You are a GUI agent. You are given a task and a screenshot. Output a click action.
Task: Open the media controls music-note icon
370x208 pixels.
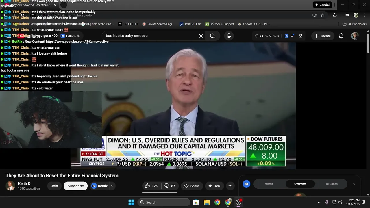(347, 15)
